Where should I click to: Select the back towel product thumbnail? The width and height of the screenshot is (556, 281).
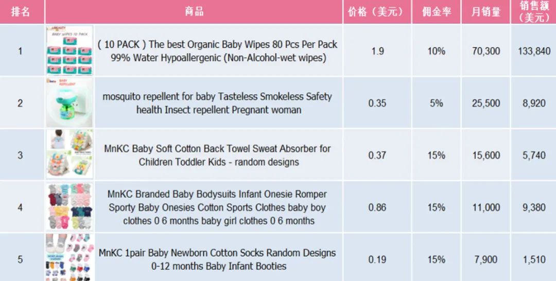click(69, 154)
